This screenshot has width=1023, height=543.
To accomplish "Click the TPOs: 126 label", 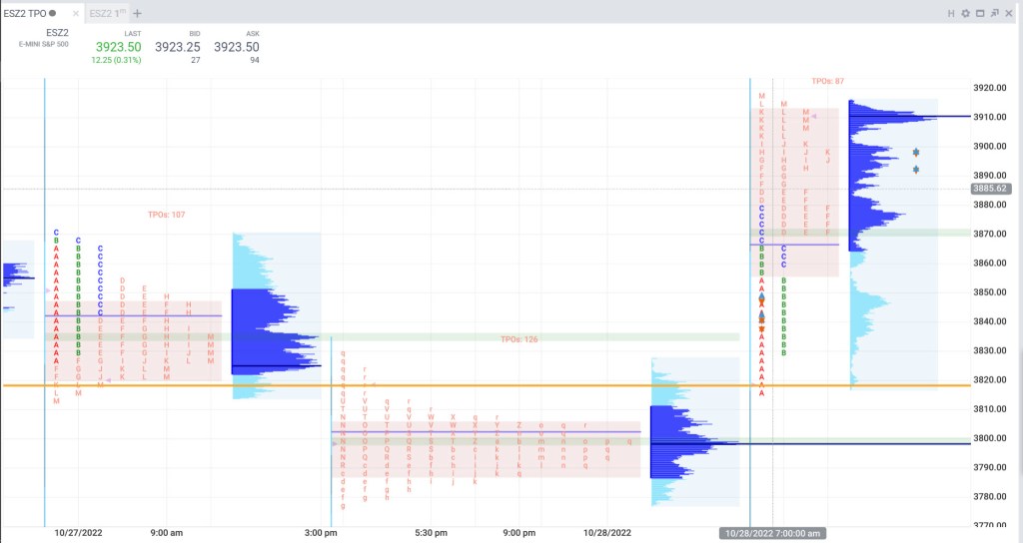I will [x=518, y=339].
